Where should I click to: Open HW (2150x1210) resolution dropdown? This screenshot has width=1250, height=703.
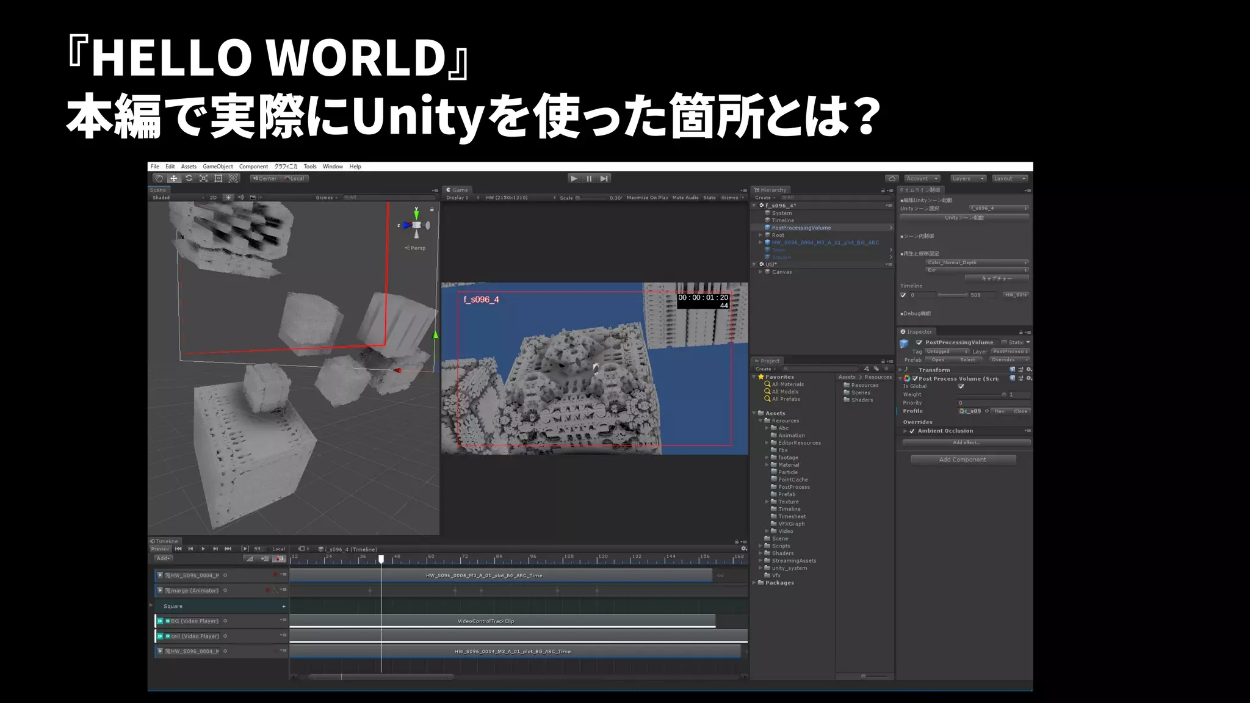(521, 198)
